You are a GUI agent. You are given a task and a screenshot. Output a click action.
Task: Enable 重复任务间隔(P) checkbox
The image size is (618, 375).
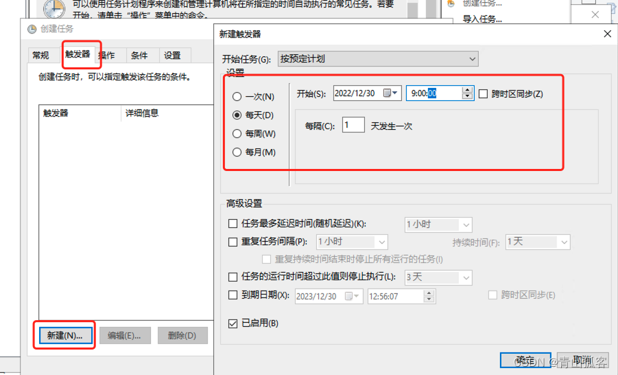tap(233, 242)
